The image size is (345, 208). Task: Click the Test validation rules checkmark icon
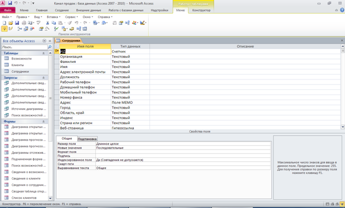click(56, 29)
